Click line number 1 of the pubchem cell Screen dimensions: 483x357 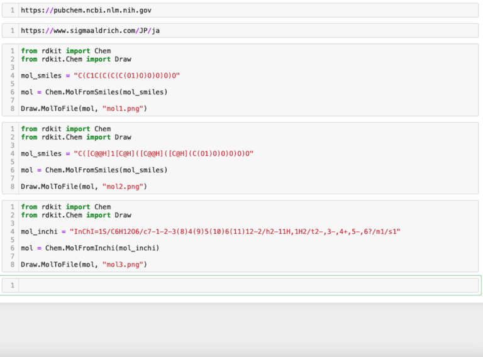pos(12,11)
